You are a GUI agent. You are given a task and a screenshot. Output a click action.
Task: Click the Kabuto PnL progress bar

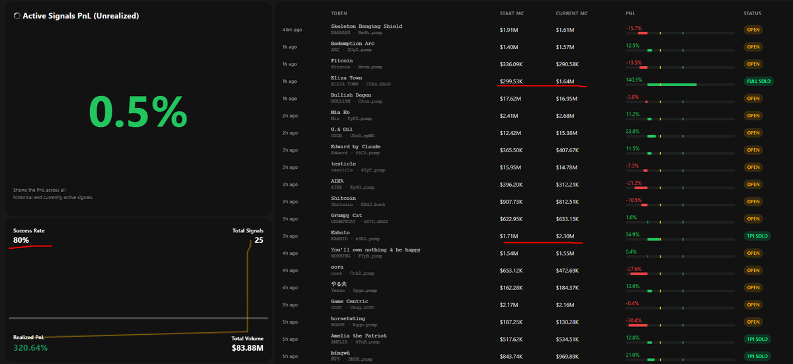click(x=680, y=240)
